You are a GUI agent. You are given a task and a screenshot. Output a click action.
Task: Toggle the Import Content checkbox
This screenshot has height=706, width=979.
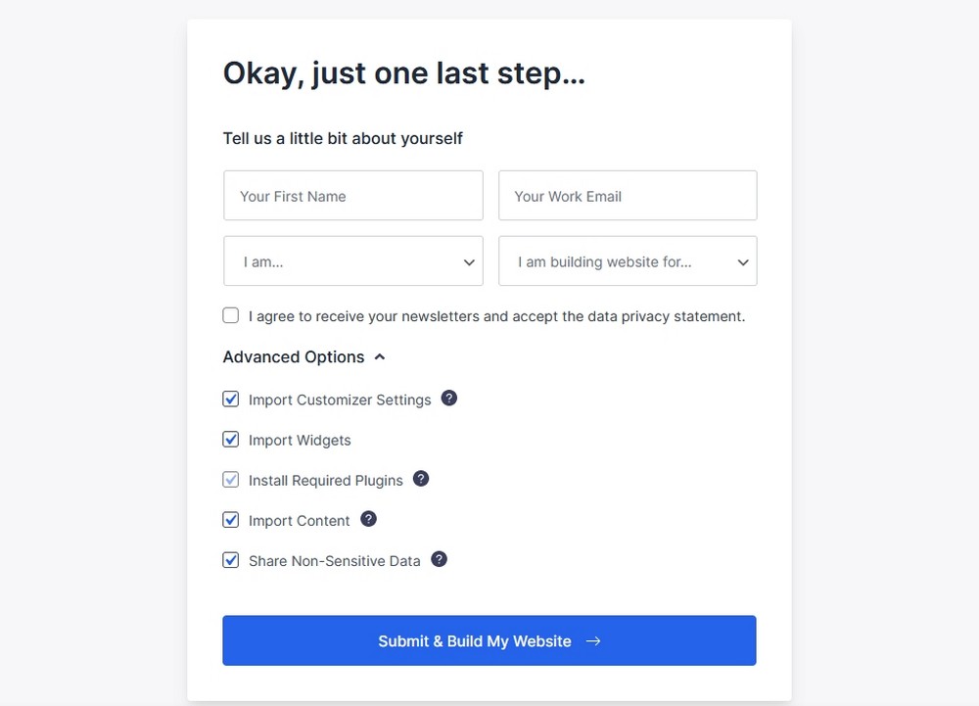pyautogui.click(x=231, y=520)
